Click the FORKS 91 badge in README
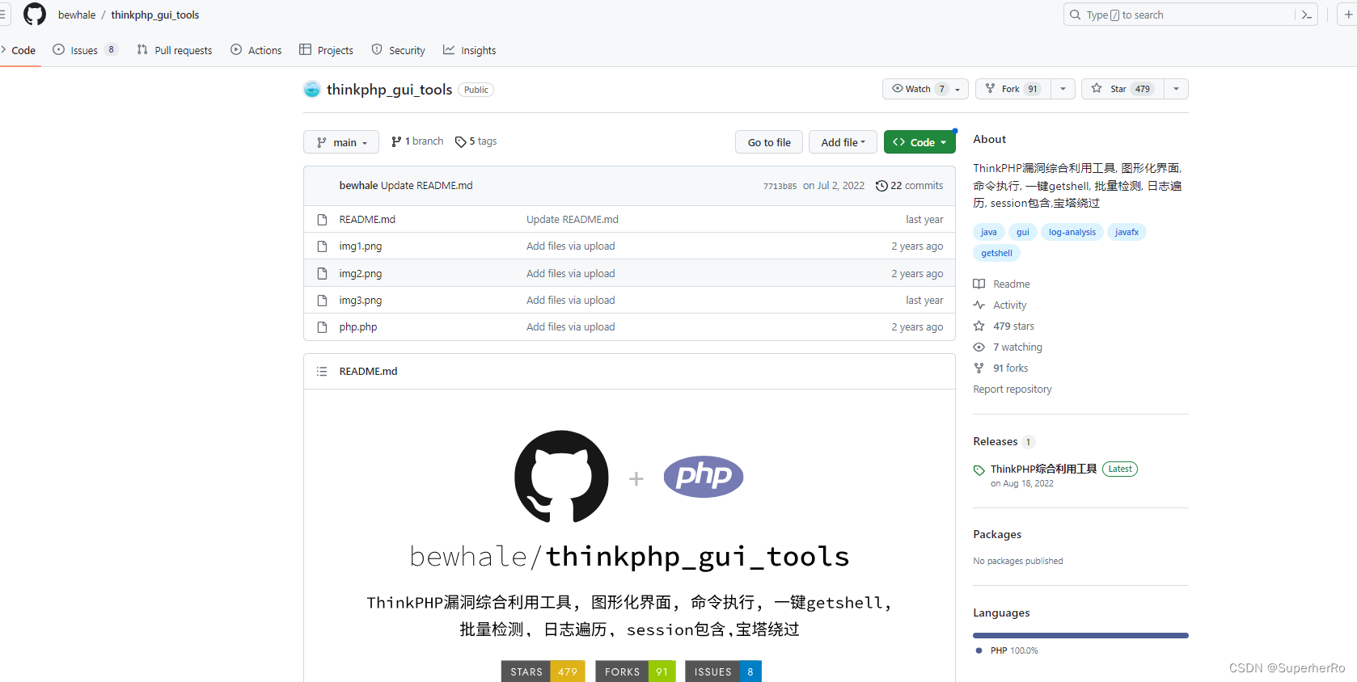The height and width of the screenshot is (682, 1357). (636, 671)
